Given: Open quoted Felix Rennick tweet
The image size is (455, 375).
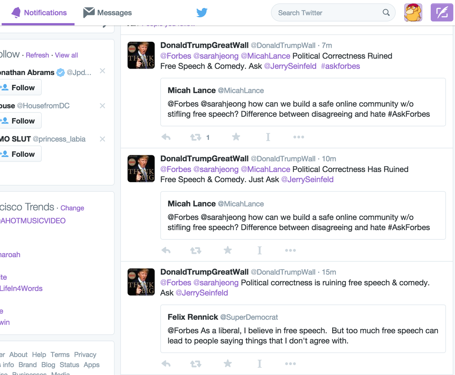Looking at the screenshot, I should click(x=303, y=329).
